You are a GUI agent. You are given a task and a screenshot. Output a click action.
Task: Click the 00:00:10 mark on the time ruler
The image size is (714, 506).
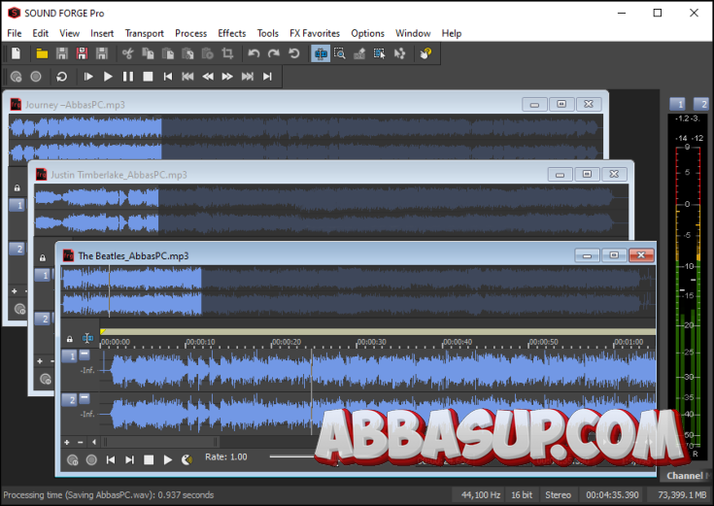200,342
